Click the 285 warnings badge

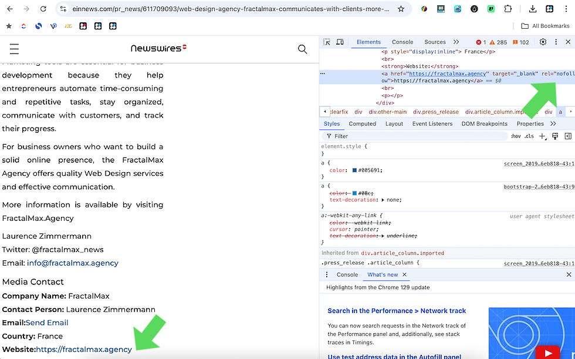pyautogui.click(x=498, y=42)
